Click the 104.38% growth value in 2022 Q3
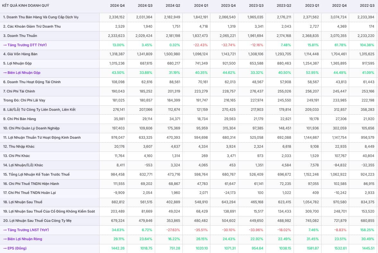The image size is (378, 253). click(x=367, y=45)
